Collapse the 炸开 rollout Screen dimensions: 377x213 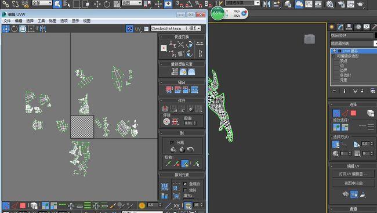coord(182,100)
